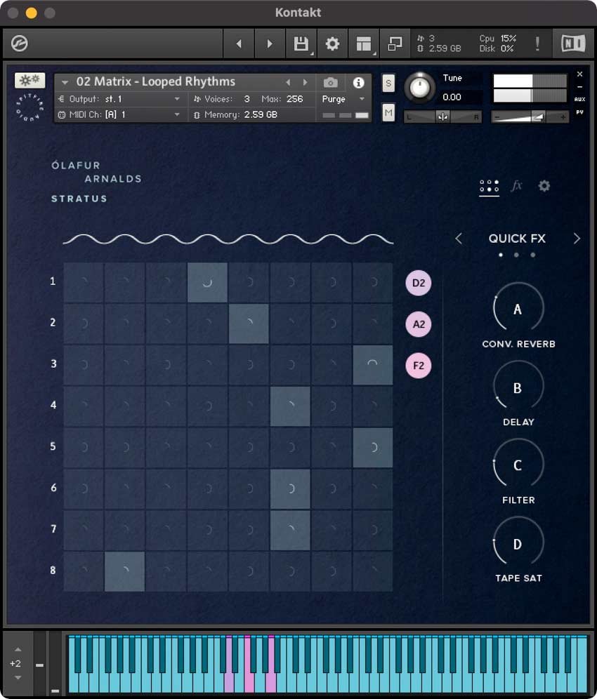Select third Quick FX page dot
The width and height of the screenshot is (597, 699).
click(533, 255)
